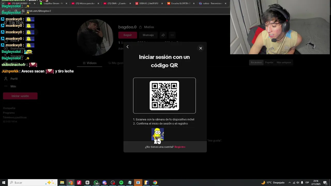Close the ISMA ¿Cuanto tab

(130, 3)
